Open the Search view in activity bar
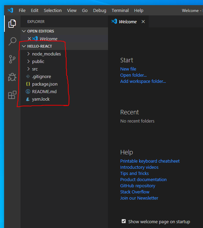This screenshot has width=203, height=228. pos(12,41)
